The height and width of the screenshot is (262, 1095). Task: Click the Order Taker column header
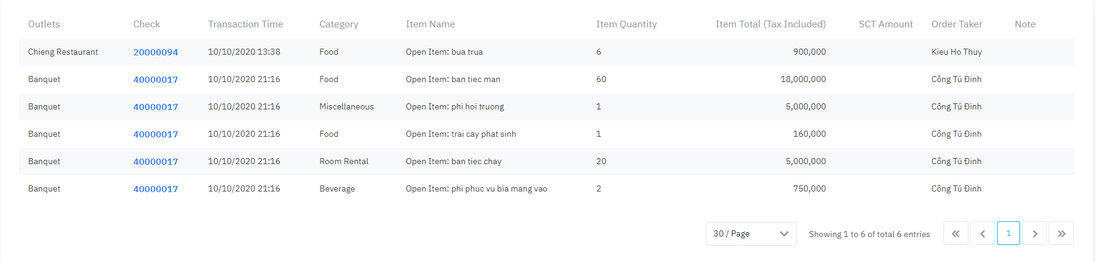[x=956, y=24]
